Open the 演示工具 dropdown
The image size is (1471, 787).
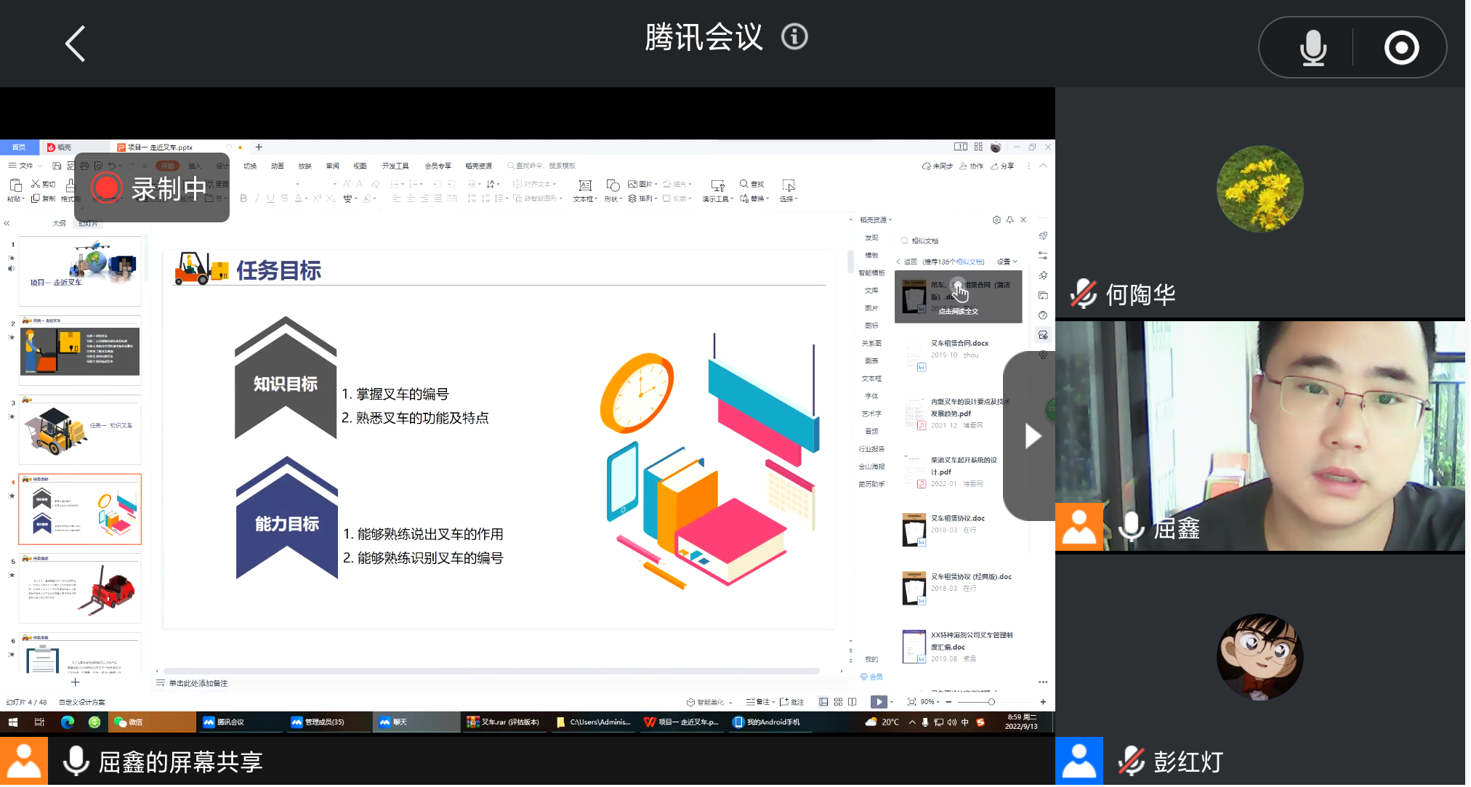(x=718, y=191)
